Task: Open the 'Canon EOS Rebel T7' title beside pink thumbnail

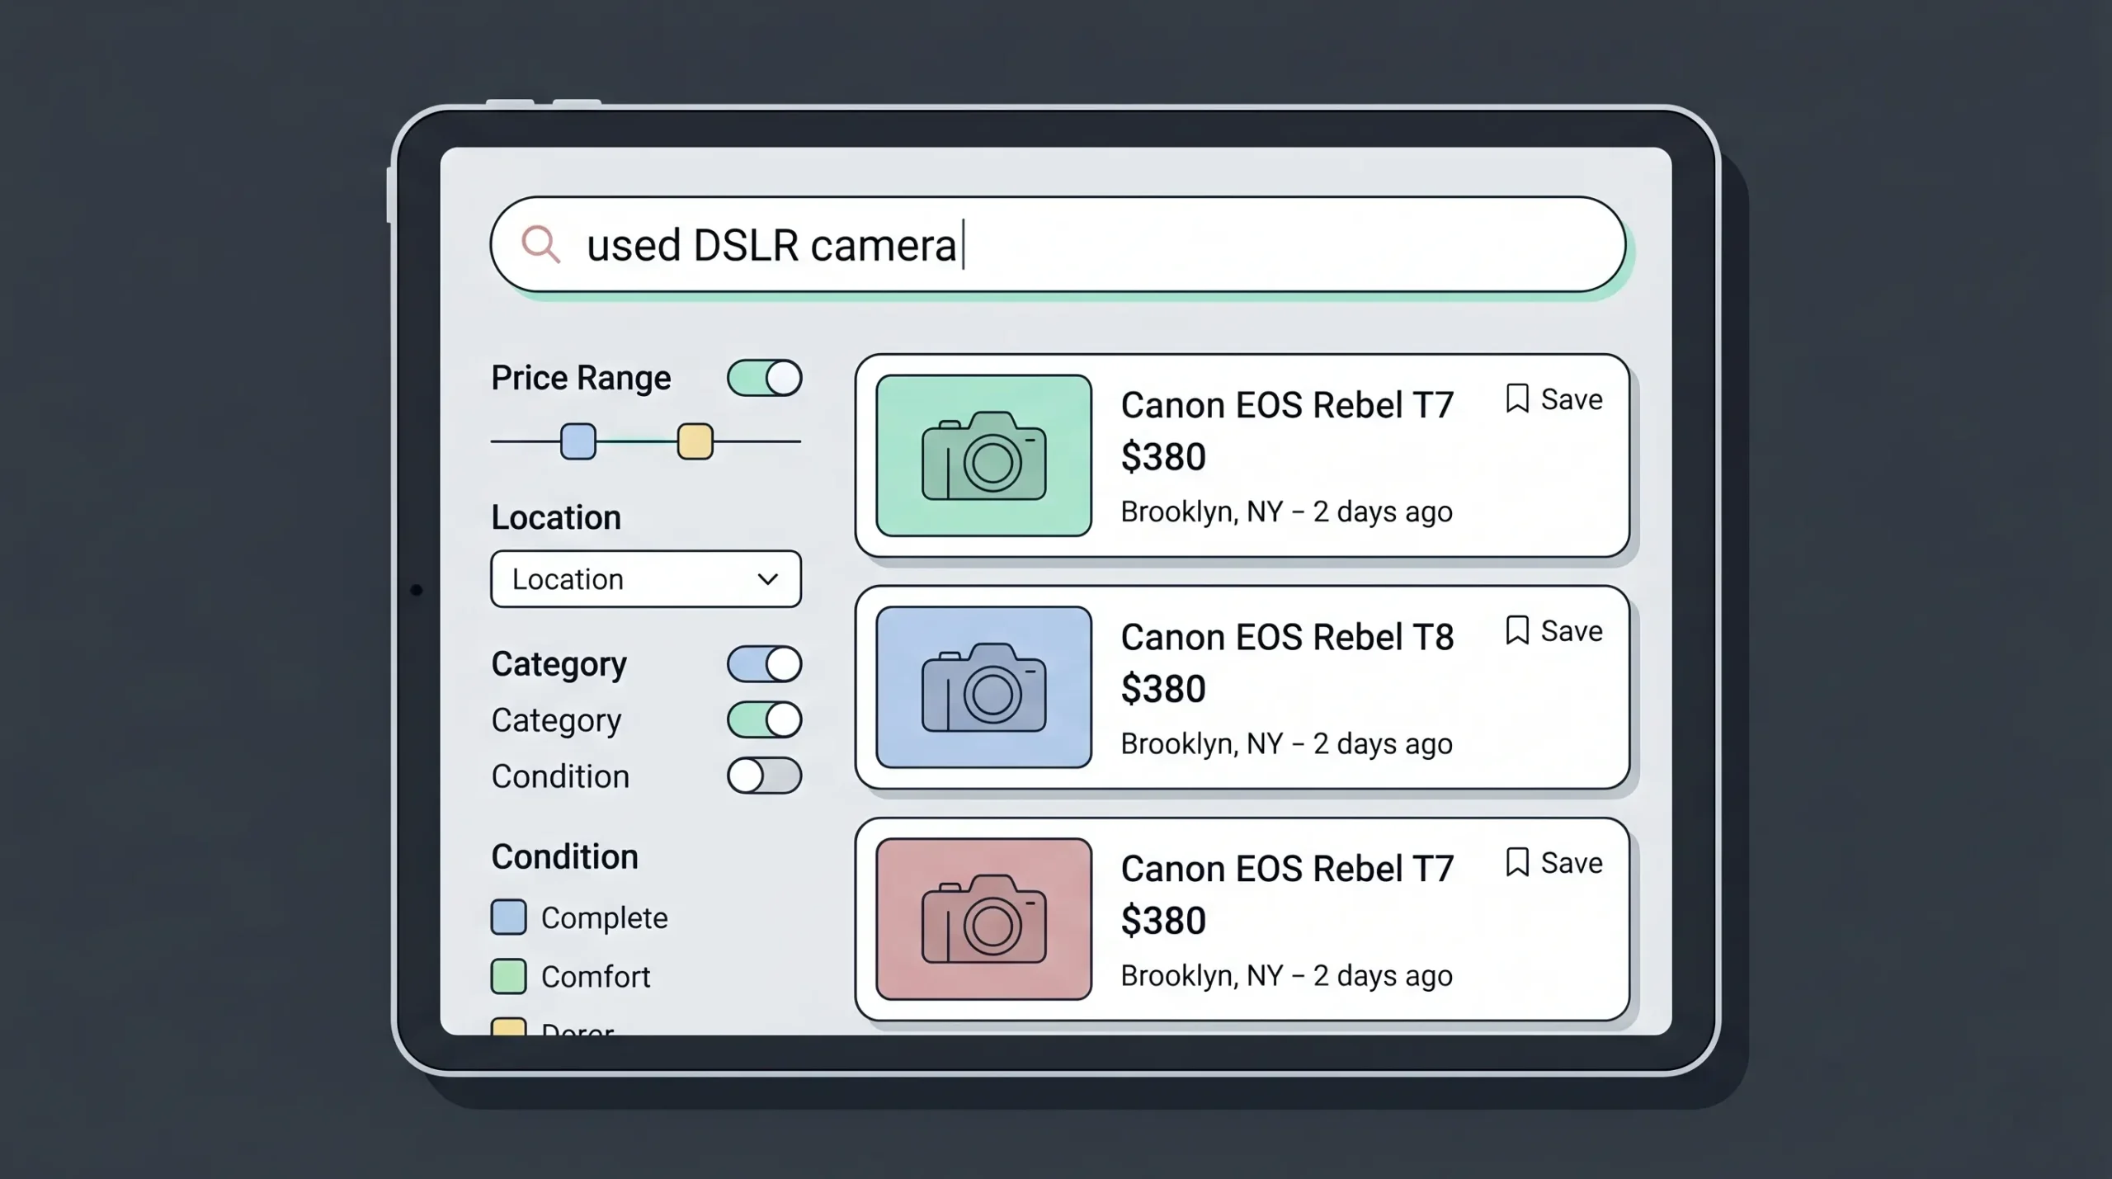Action: (1287, 869)
